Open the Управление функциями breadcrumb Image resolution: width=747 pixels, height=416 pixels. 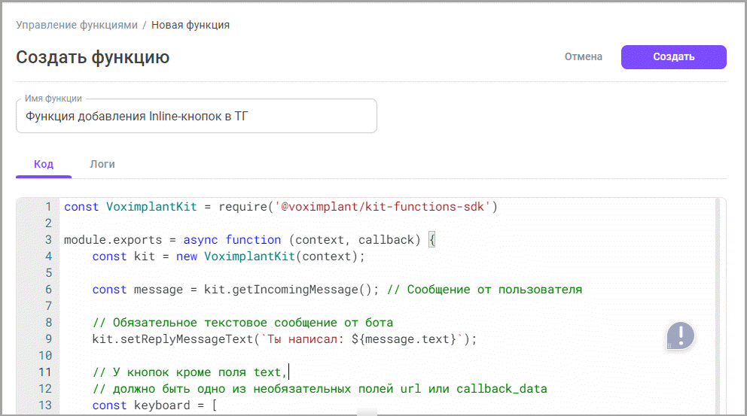77,26
